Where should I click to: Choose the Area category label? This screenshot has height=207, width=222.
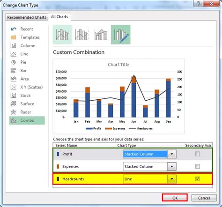(24, 79)
